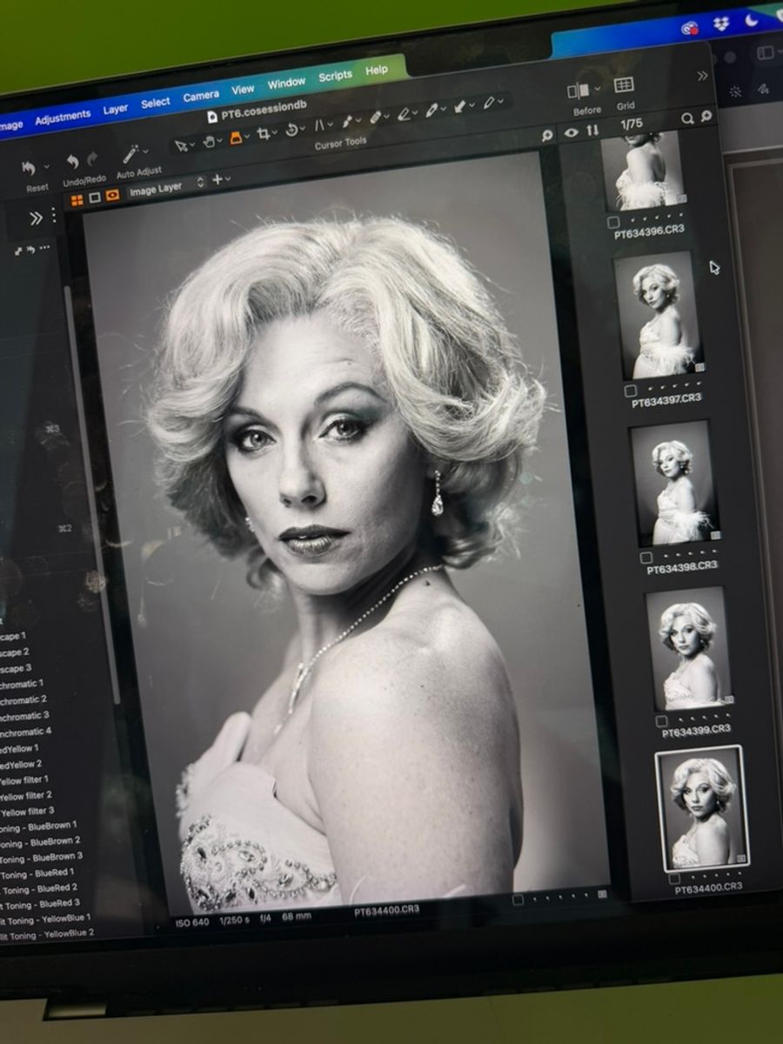The image size is (783, 1044).
Task: Click the viewer zoom magnifier icon
Action: (547, 136)
